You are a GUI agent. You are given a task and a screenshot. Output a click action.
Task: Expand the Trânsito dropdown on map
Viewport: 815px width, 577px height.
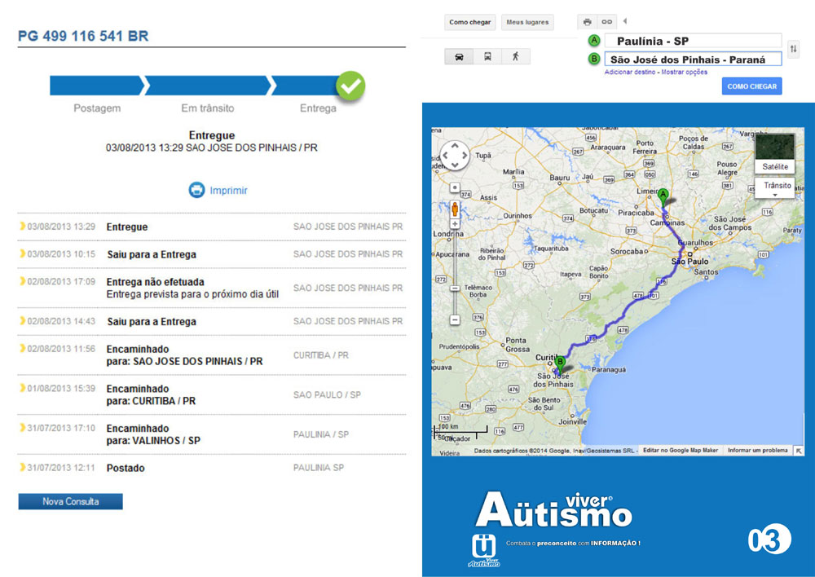[x=777, y=189]
